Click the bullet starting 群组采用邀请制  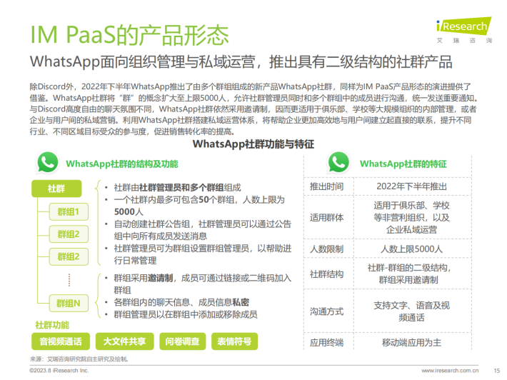click(x=198, y=284)
